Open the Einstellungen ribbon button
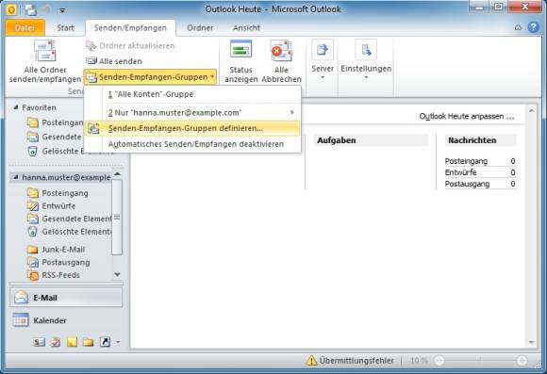Screen dimensions: 547x374 (x=366, y=60)
